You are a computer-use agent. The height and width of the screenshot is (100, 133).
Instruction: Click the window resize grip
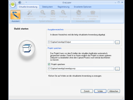(123, 98)
